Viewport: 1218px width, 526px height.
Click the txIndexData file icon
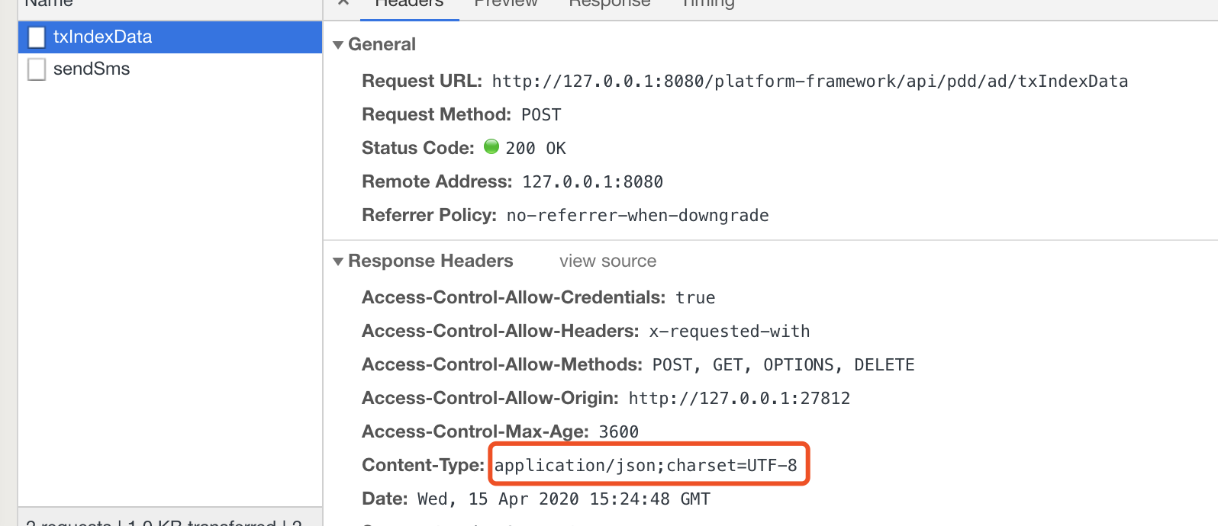tap(37, 37)
